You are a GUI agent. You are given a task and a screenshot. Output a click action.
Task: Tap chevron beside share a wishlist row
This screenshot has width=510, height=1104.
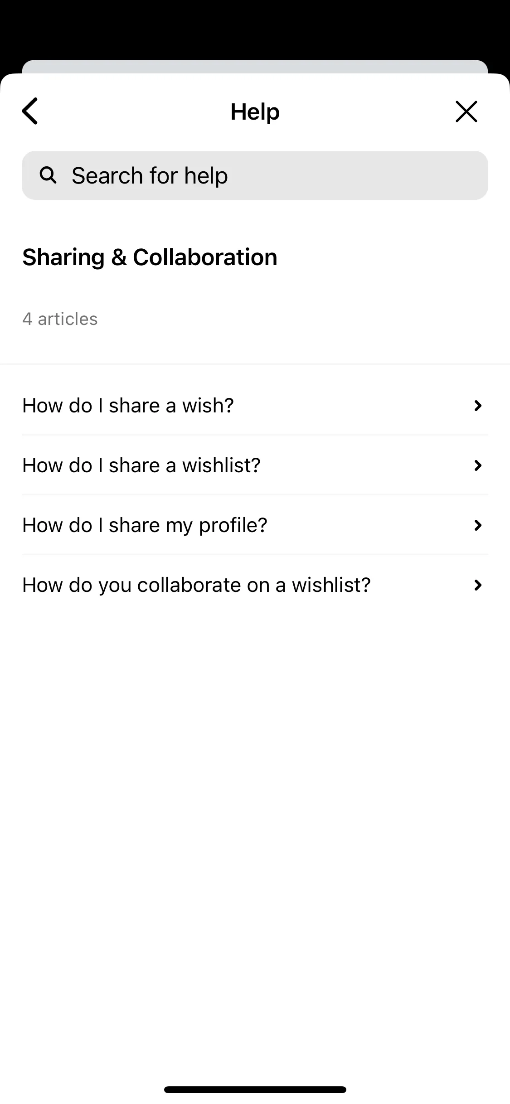tap(478, 465)
